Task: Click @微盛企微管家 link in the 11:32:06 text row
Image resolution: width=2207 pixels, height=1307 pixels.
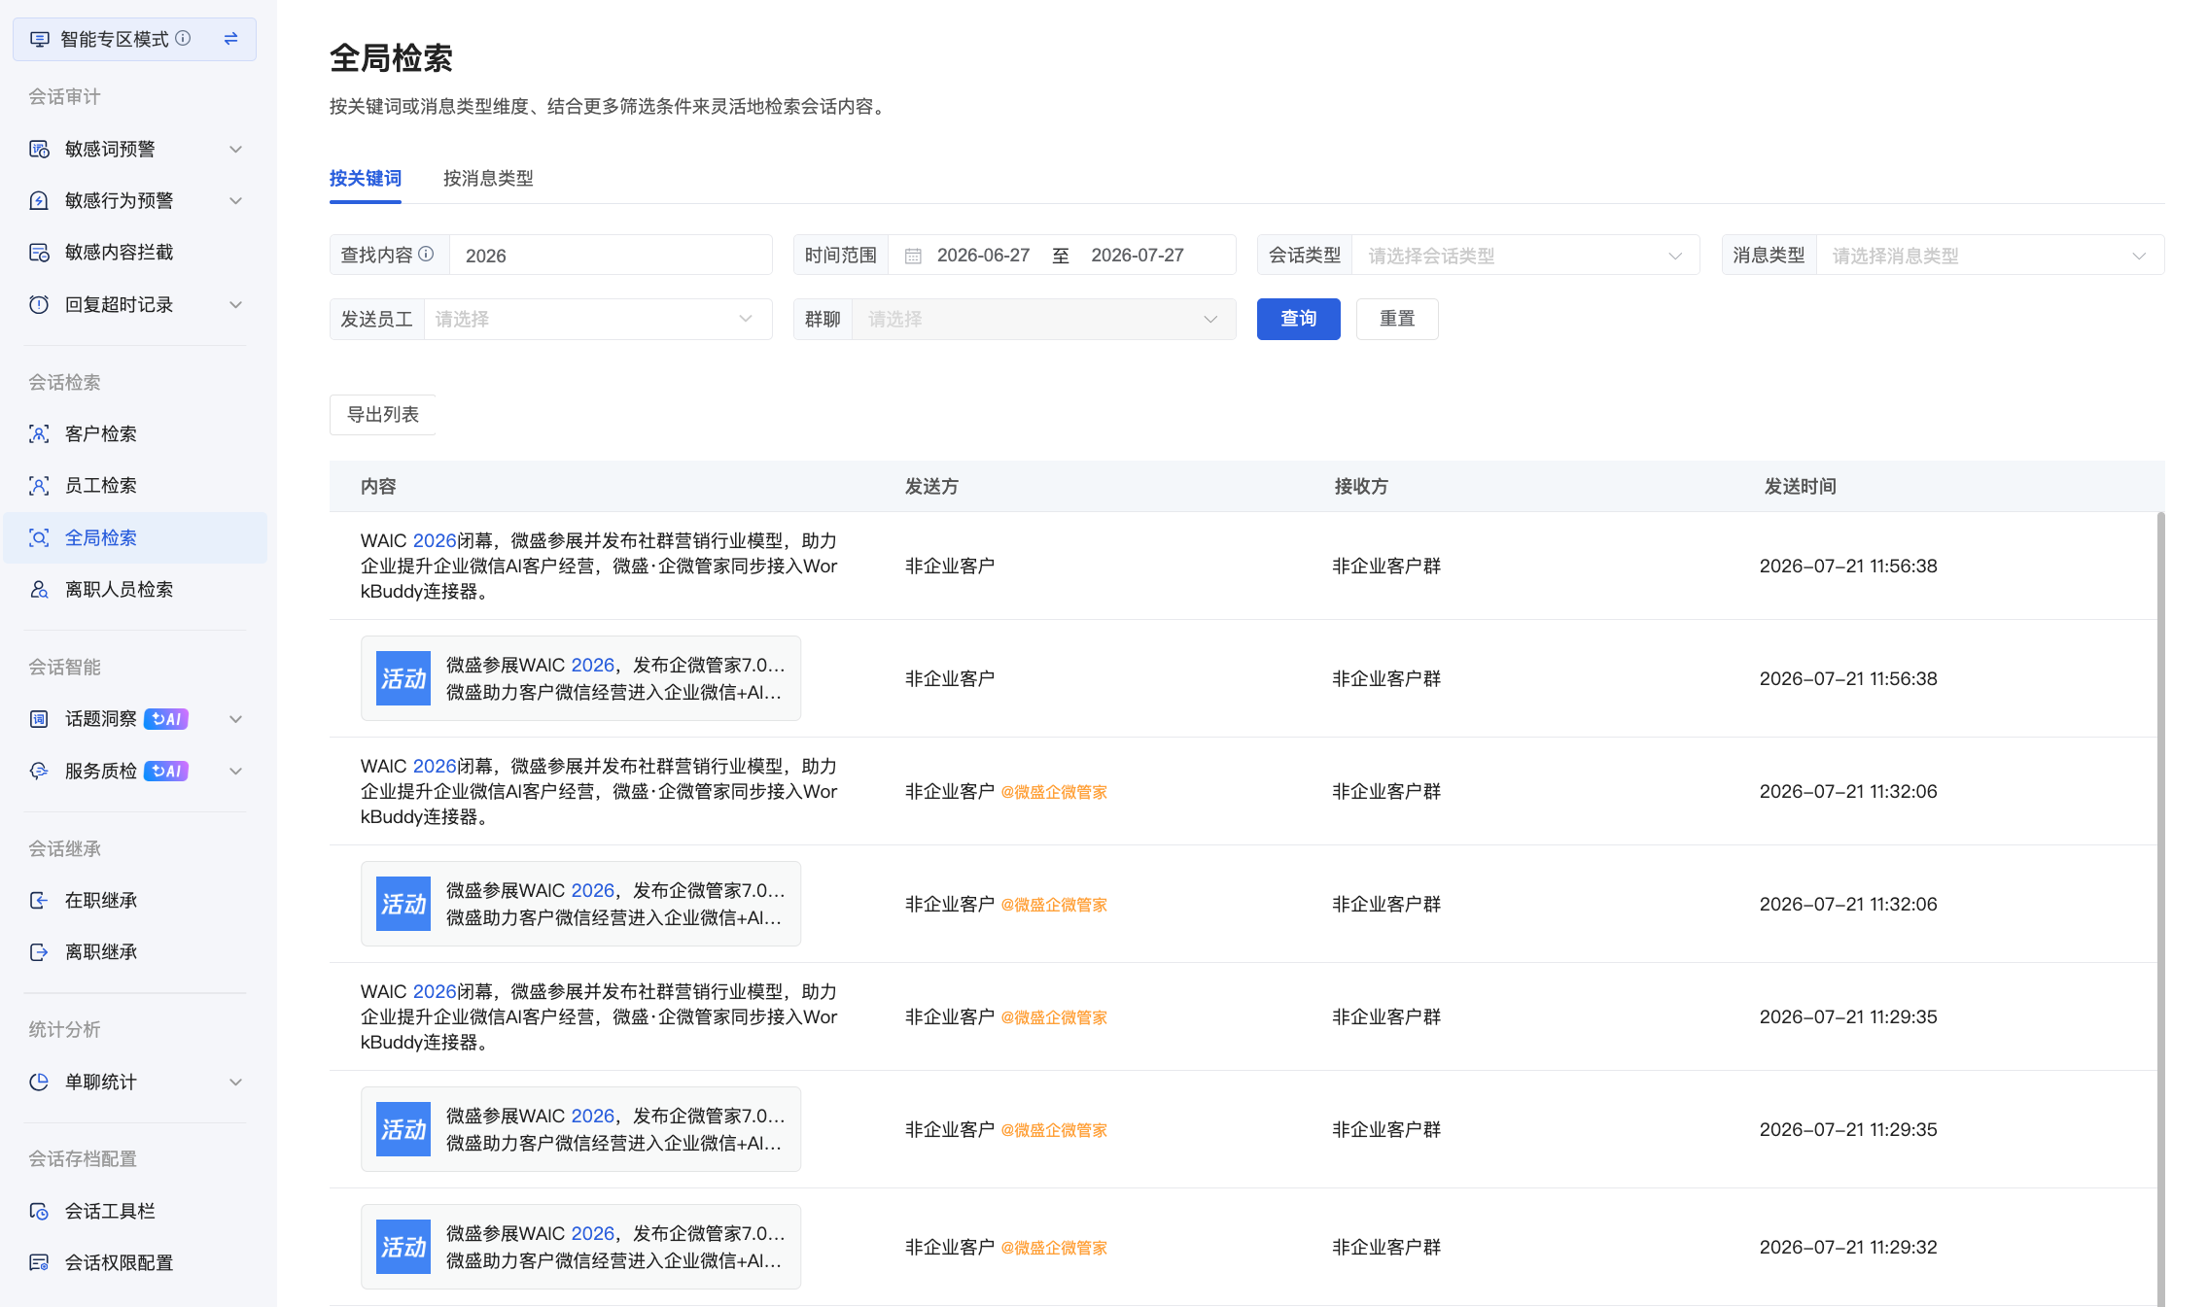Action: (x=1054, y=792)
